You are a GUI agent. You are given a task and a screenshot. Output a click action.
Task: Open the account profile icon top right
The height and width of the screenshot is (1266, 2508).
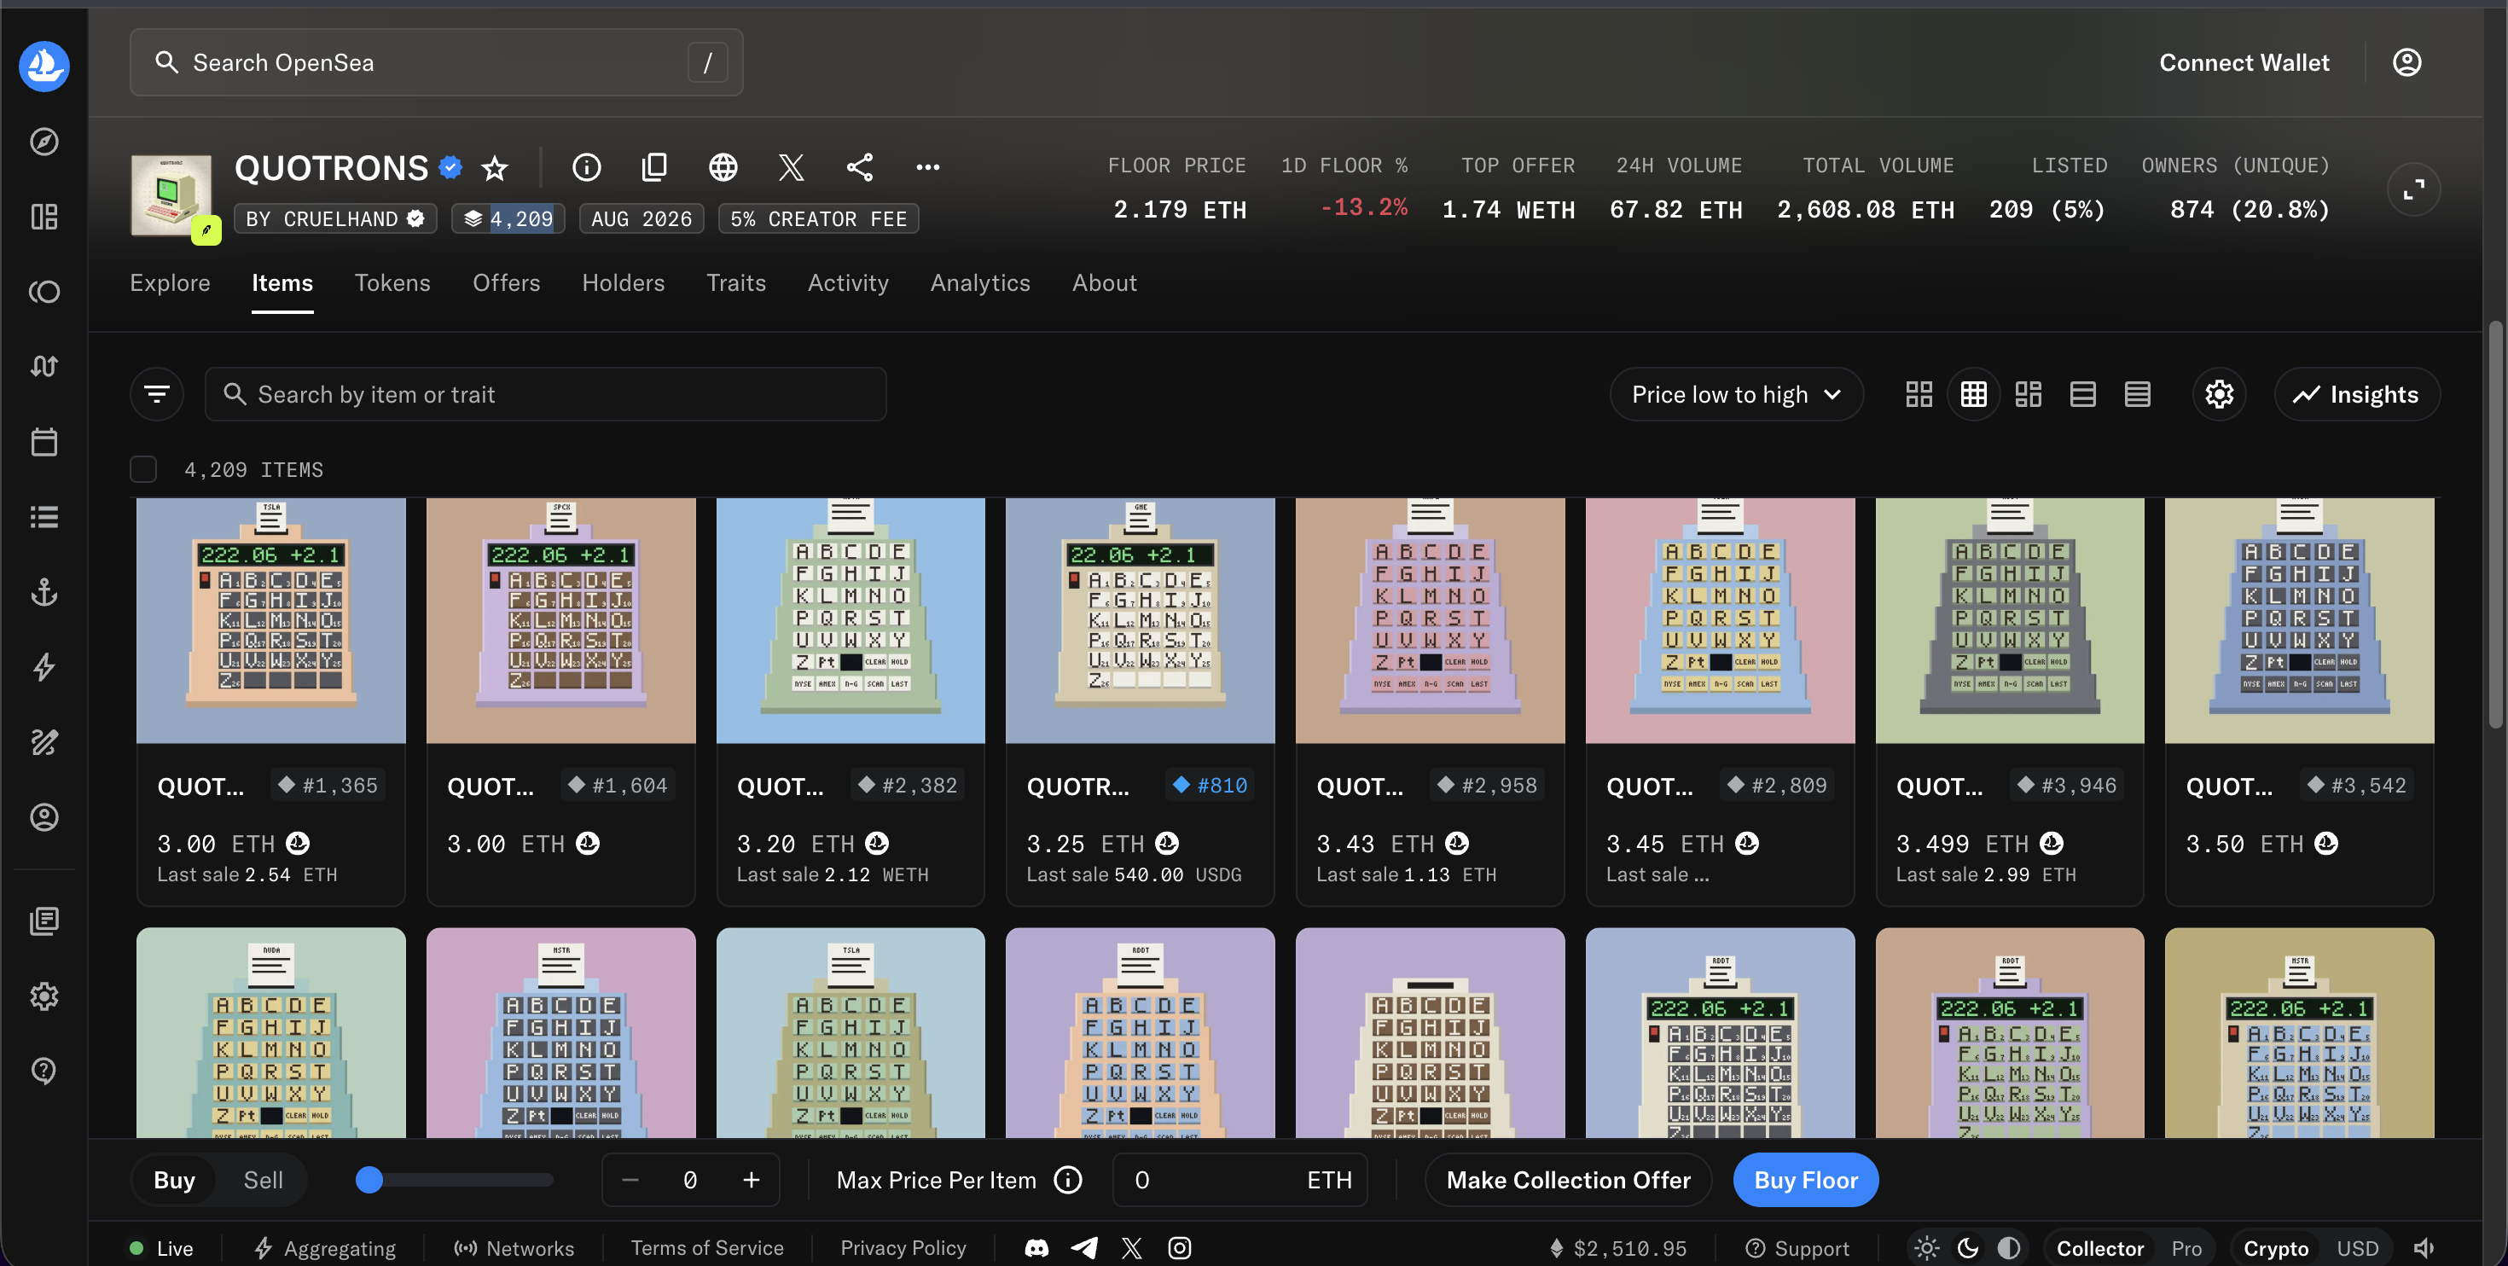[x=2406, y=63]
